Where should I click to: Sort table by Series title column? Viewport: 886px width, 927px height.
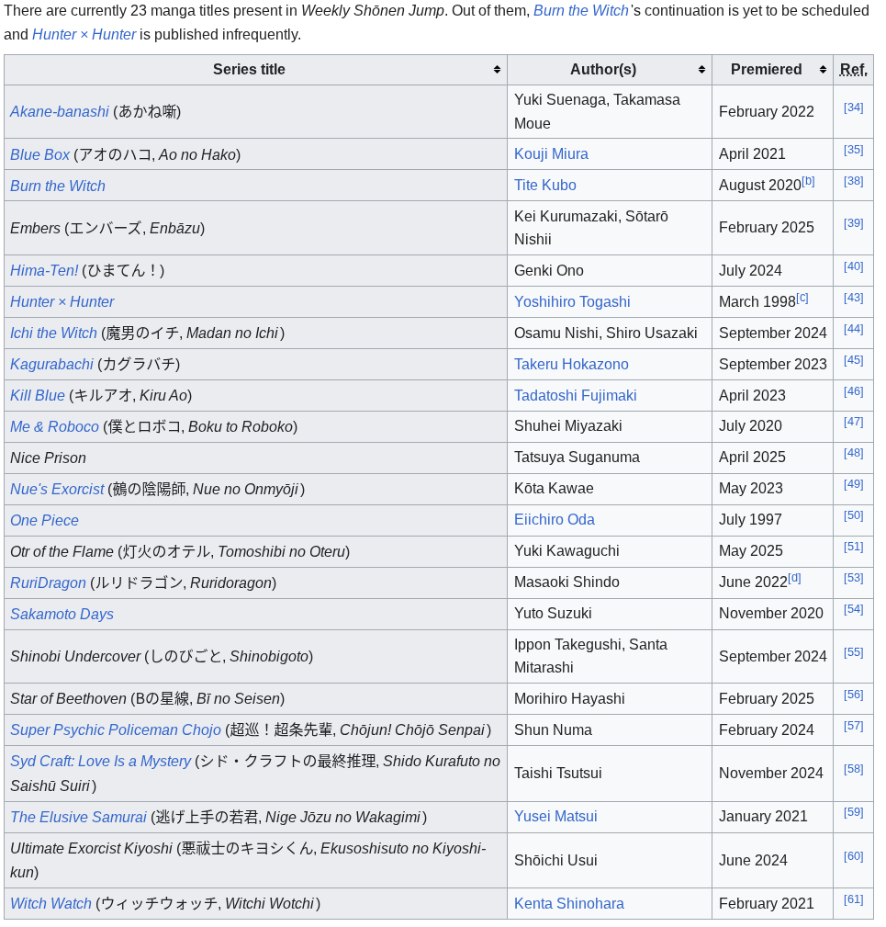(256, 70)
